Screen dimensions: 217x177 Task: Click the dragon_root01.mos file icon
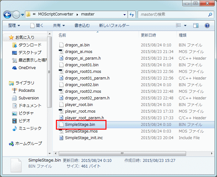click(61, 72)
